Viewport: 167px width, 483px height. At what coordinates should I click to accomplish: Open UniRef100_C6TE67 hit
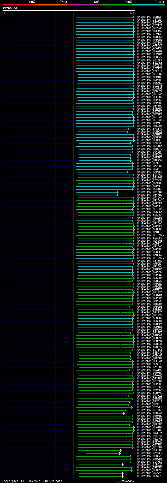tap(150, 261)
